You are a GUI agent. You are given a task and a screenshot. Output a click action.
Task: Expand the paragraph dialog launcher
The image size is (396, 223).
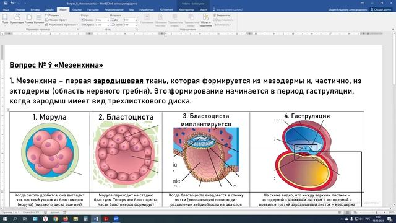[137, 30]
